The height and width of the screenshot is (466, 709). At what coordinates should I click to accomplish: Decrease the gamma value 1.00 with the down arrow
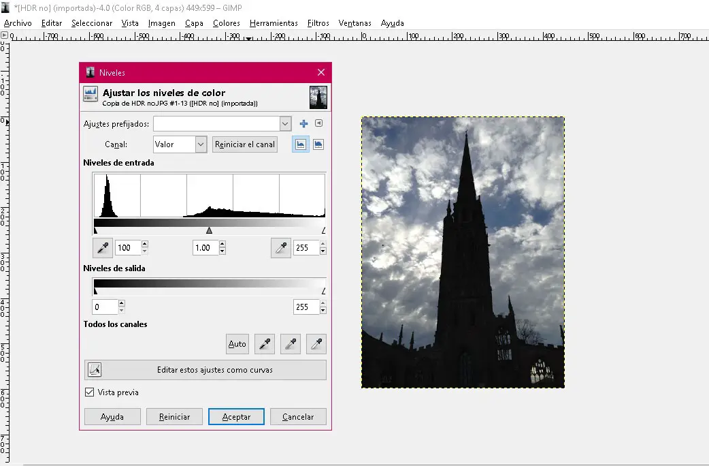point(222,251)
